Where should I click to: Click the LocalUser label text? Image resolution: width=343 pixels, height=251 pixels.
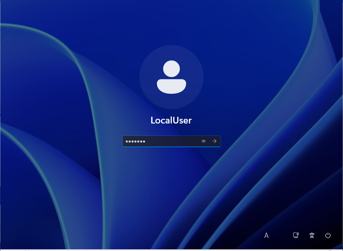(171, 120)
